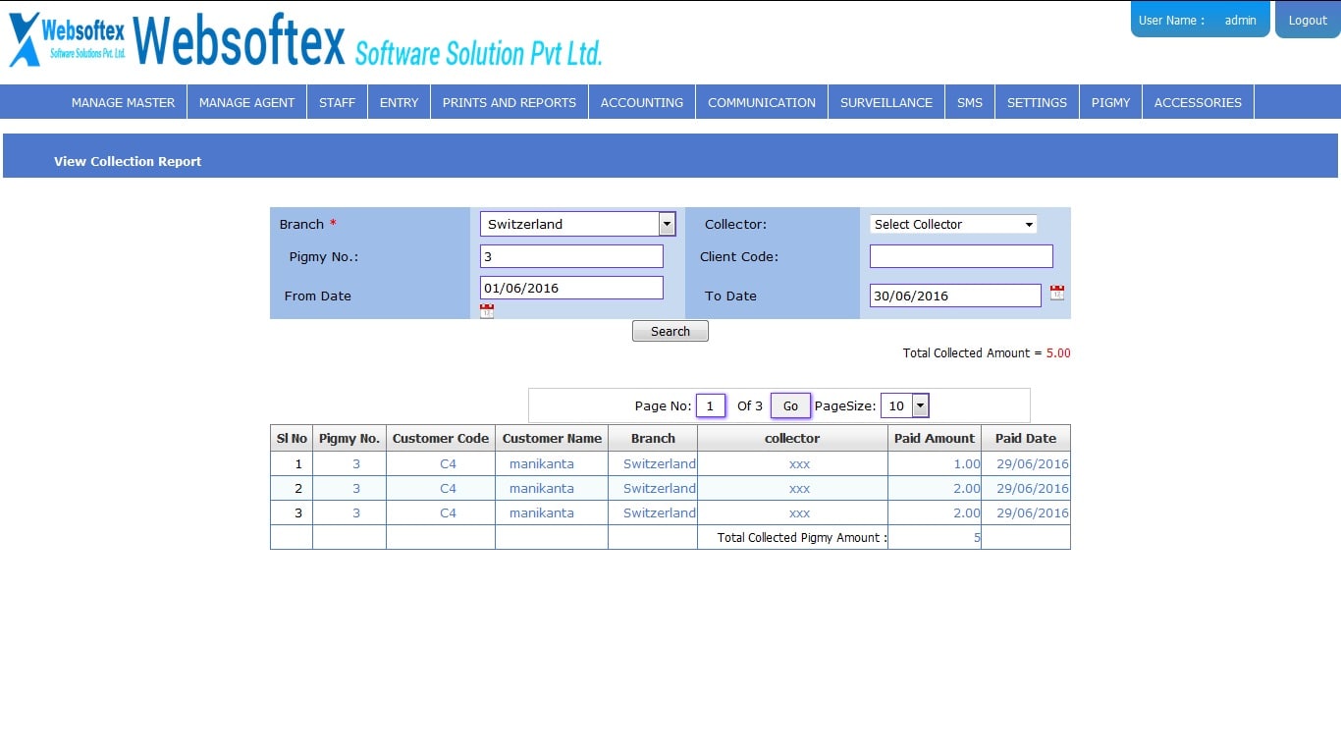The image size is (1341, 754).
Task: Click the Pigmy No. input field
Action: pyautogui.click(x=571, y=256)
